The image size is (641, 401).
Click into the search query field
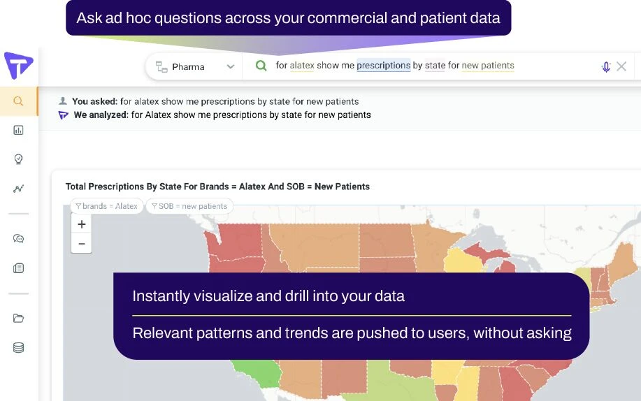click(552, 66)
